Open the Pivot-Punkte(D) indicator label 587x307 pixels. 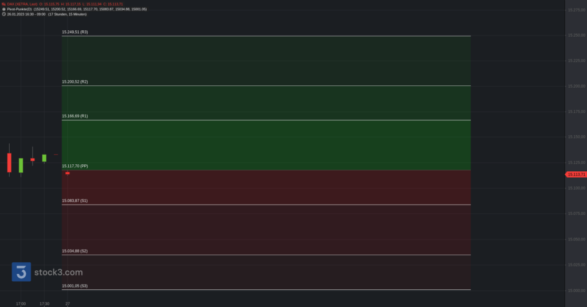tap(19, 9)
